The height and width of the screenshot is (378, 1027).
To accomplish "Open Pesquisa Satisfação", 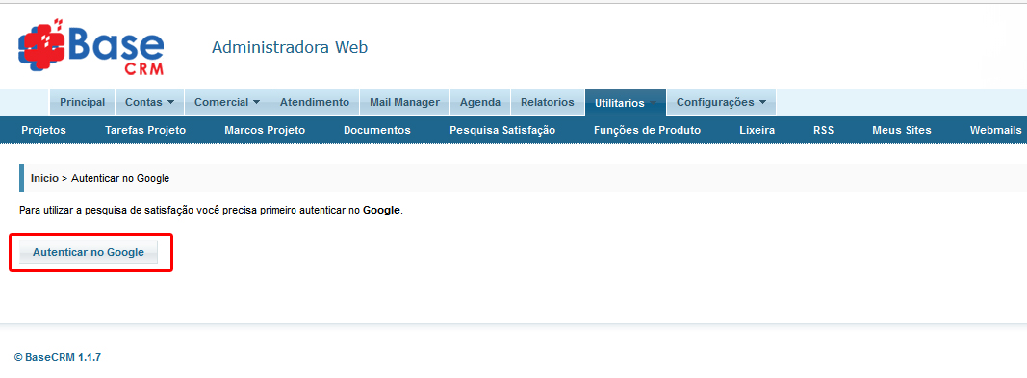I will coord(502,130).
